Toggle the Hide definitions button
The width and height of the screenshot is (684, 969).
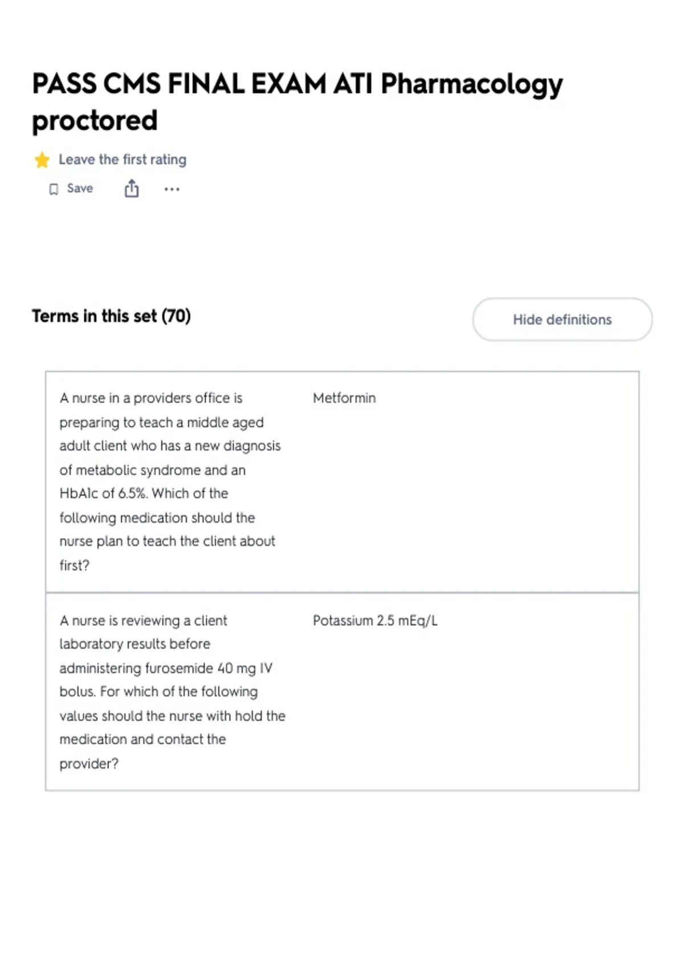pos(562,319)
